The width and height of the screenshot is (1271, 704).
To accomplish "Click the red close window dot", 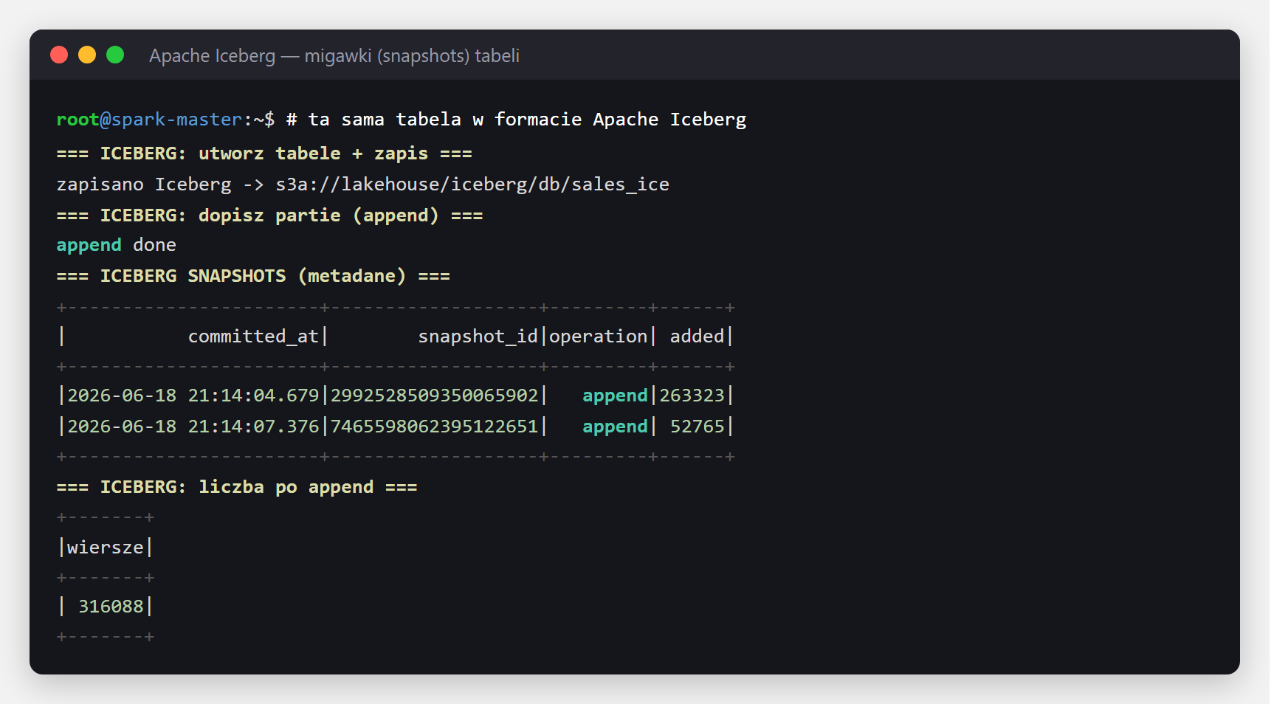I will point(59,55).
